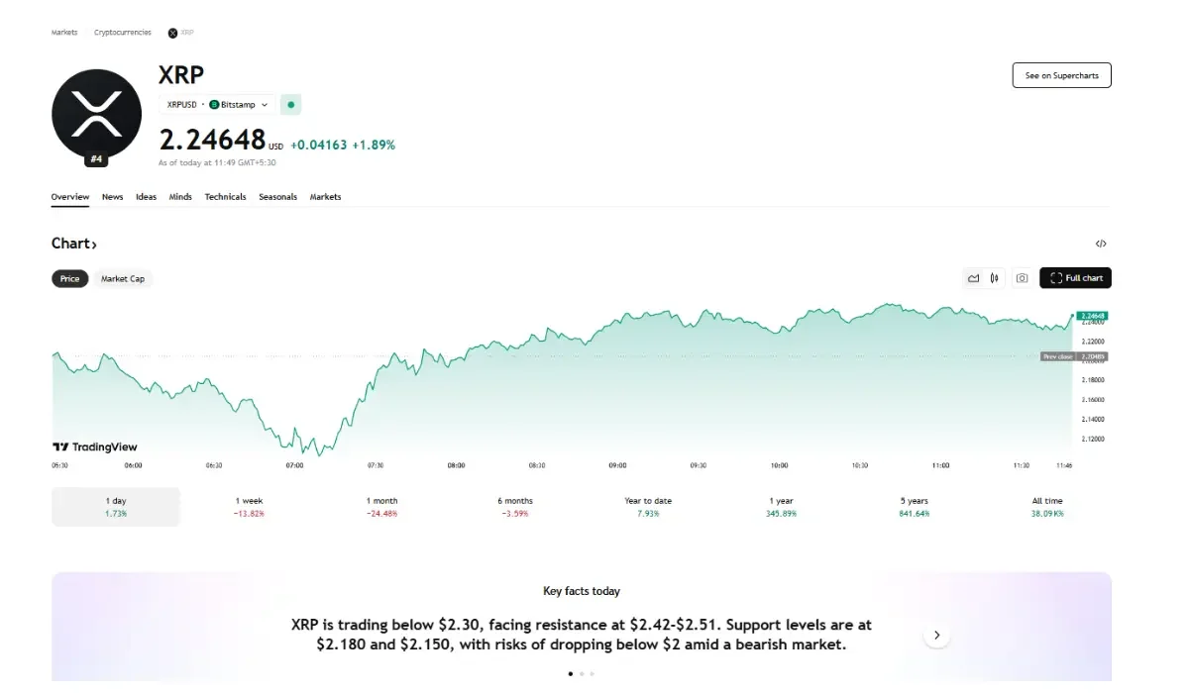Screen dimensions: 1189x693
Task: Select the second carousel pagination dot
Action: (x=581, y=673)
